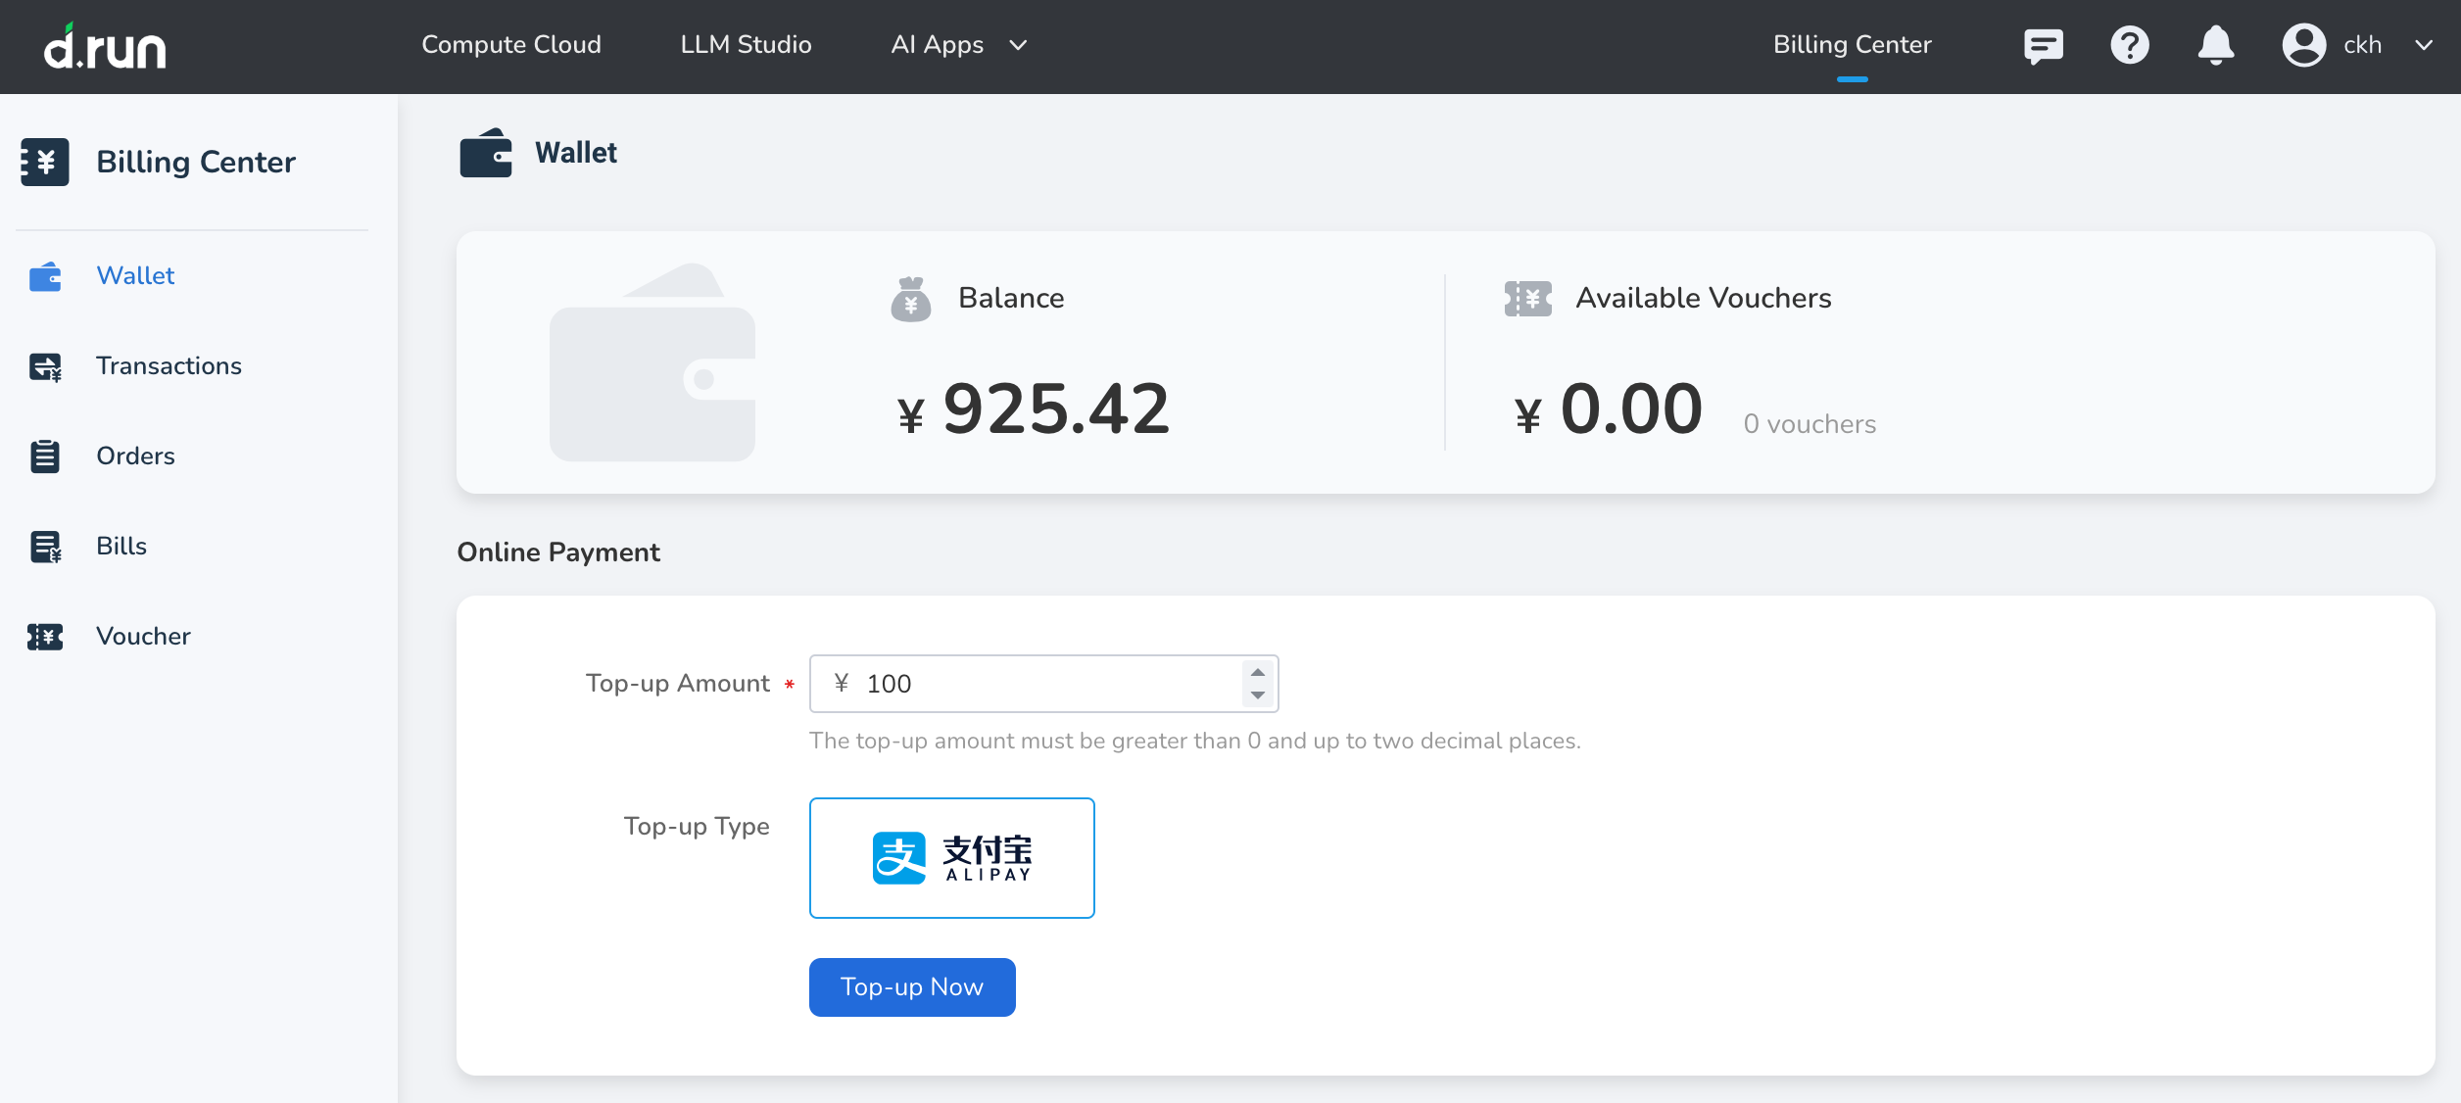Open Billing Center in top navigation
The width and height of the screenshot is (2461, 1103).
1852,45
